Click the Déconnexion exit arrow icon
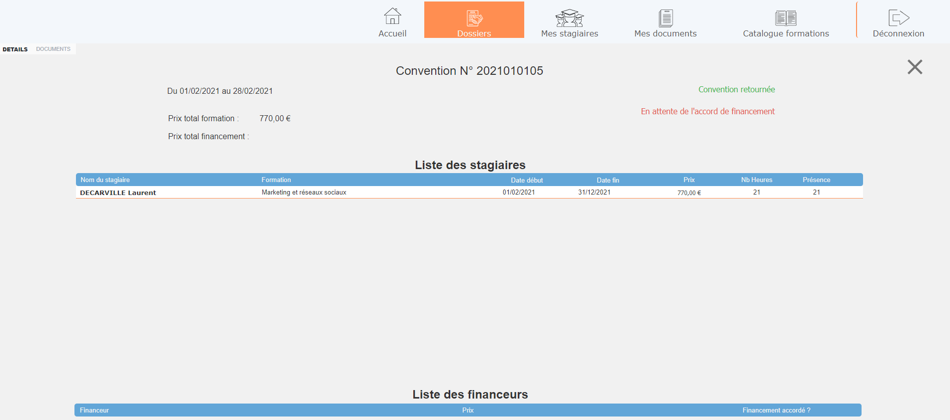This screenshot has height=420, width=950. (x=898, y=18)
